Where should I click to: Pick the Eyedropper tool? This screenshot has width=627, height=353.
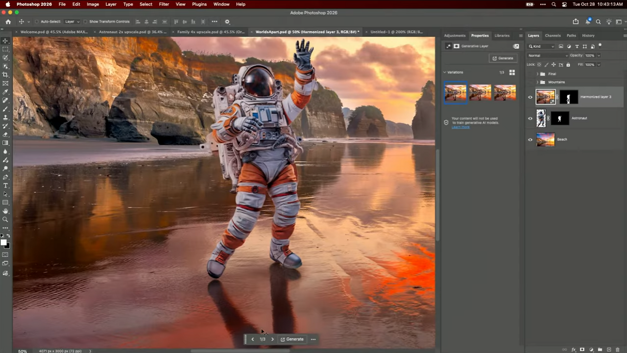pos(5,92)
